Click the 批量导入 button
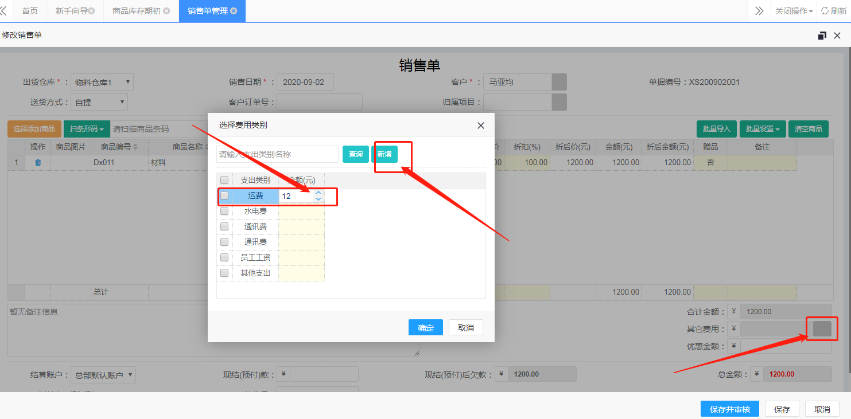Screen dimensions: 851x419 [x=717, y=129]
